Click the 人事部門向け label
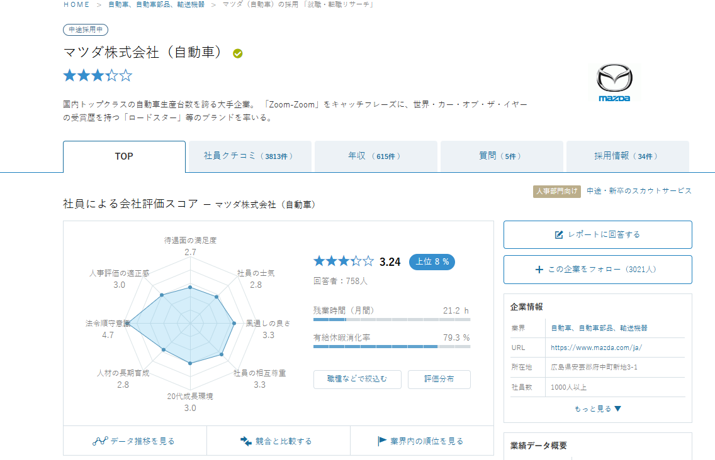This screenshot has height=460, width=715. click(557, 191)
